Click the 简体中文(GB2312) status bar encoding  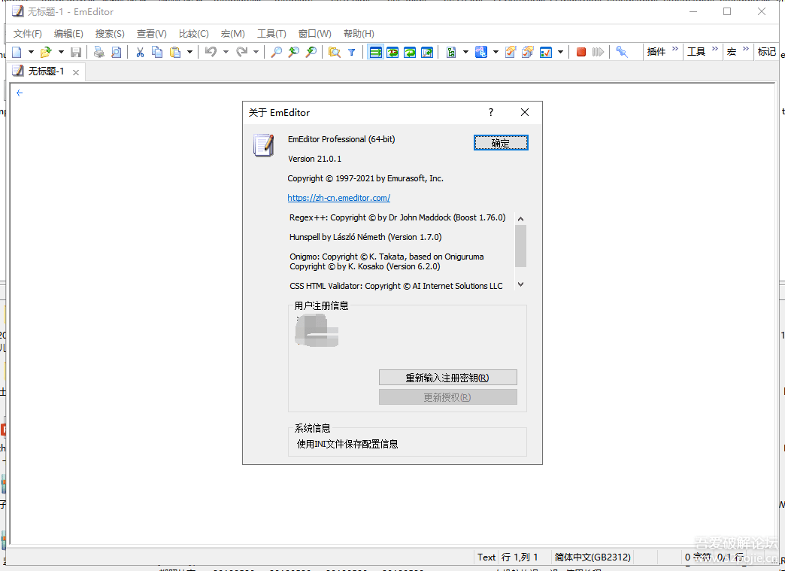(593, 557)
